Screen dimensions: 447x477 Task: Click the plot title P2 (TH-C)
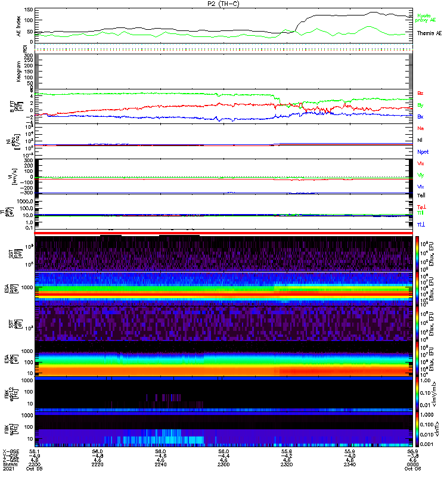click(x=223, y=4)
